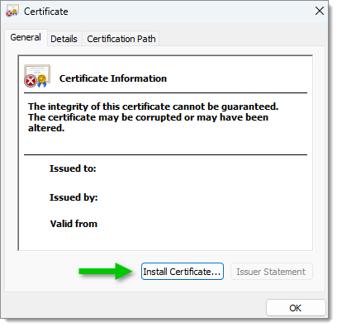Viewport: 337px width, 327px height.
Task: Click the 'Certificate' window title text
Action: (x=46, y=12)
